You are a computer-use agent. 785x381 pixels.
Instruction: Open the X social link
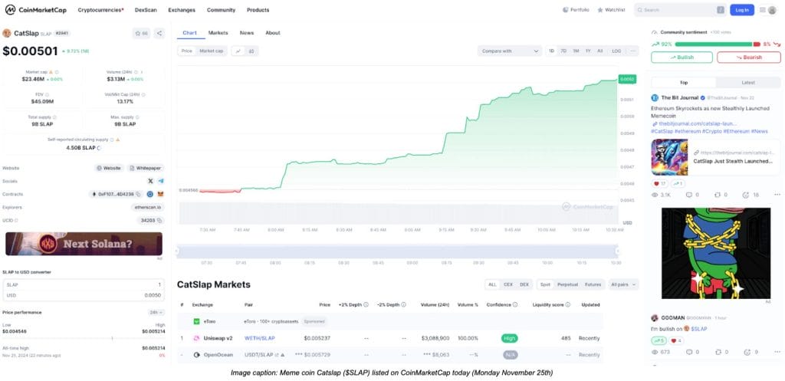pyautogui.click(x=151, y=181)
